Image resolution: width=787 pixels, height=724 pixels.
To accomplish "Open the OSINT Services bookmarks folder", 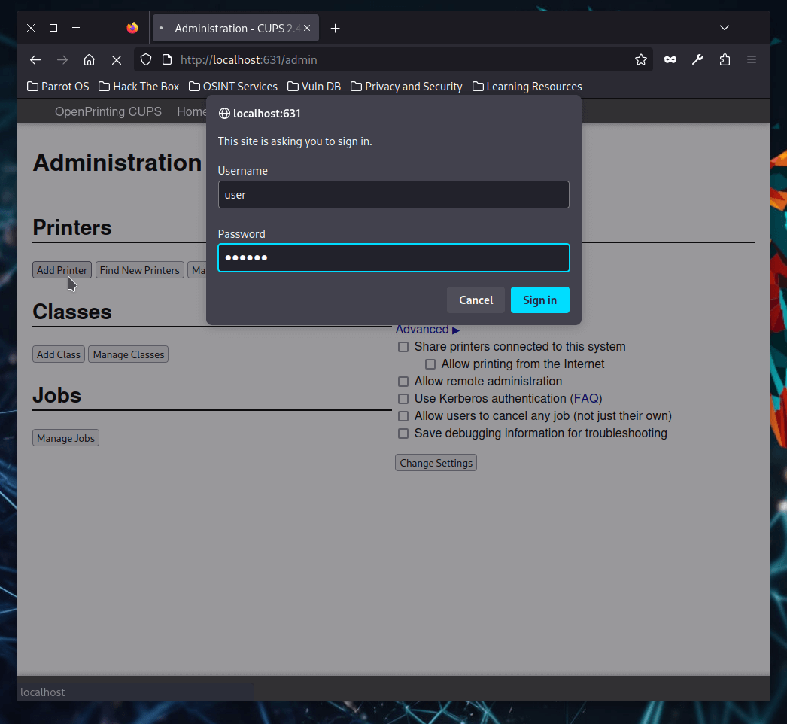I will coord(233,87).
